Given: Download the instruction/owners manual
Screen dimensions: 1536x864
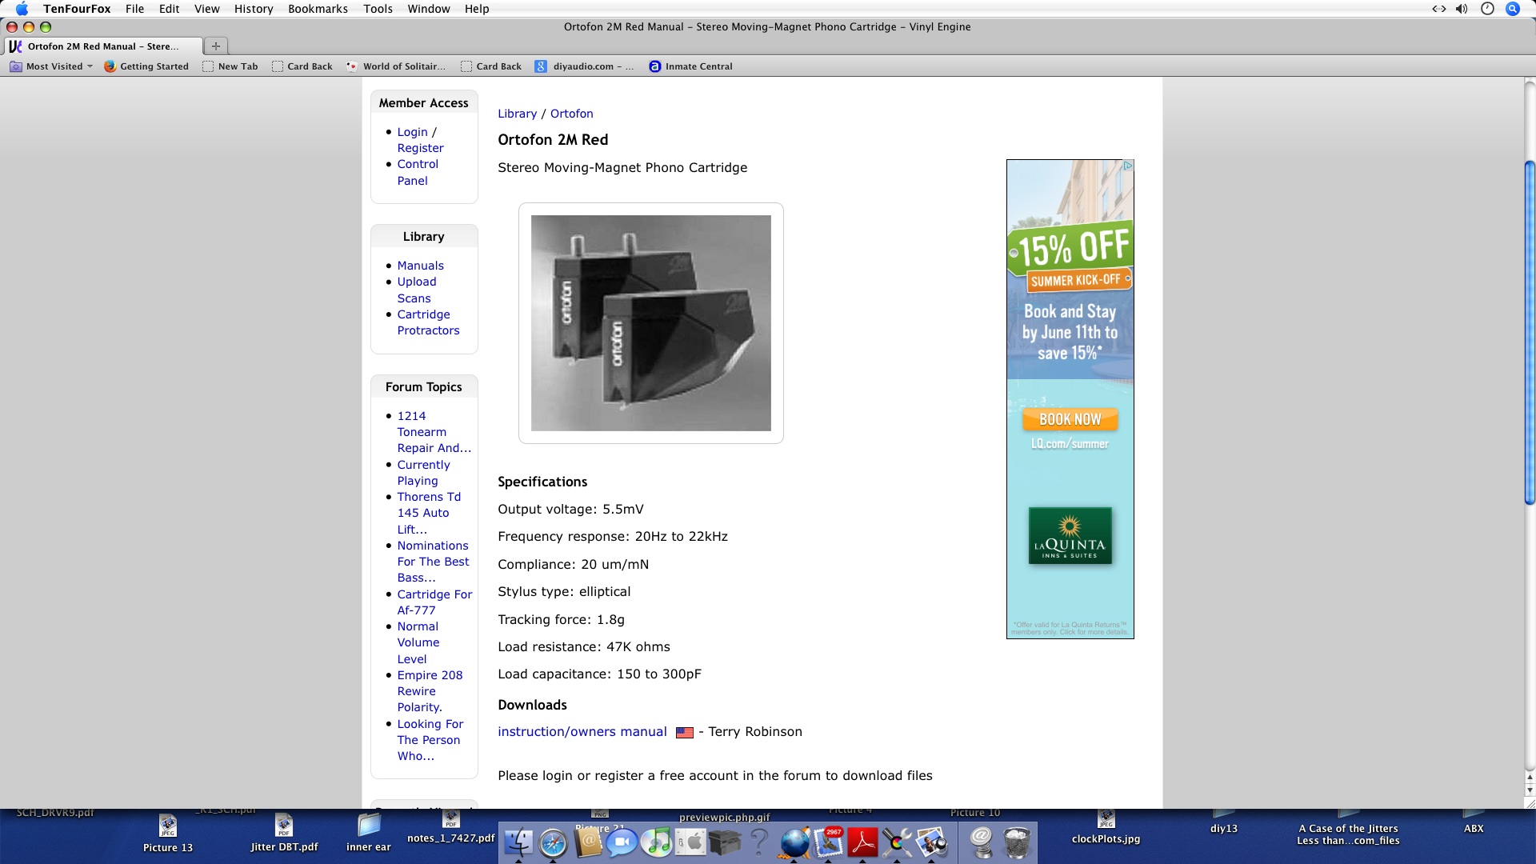Looking at the screenshot, I should 582,732.
